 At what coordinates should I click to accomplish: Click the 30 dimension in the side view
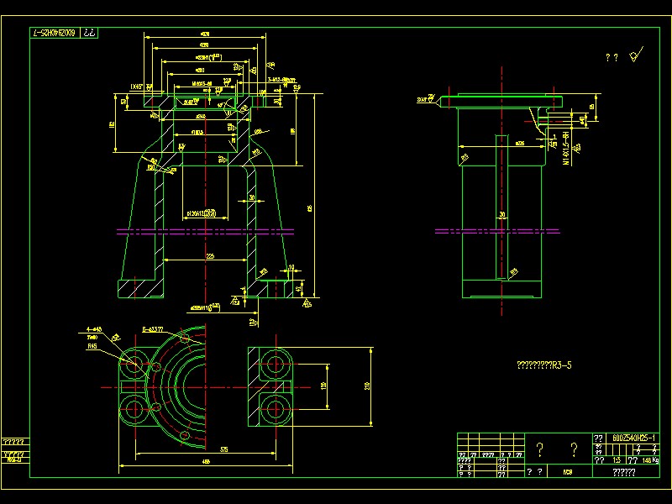click(x=501, y=214)
